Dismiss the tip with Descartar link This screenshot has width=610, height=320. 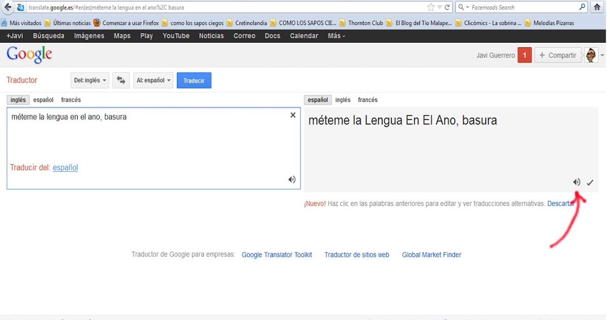tap(561, 203)
